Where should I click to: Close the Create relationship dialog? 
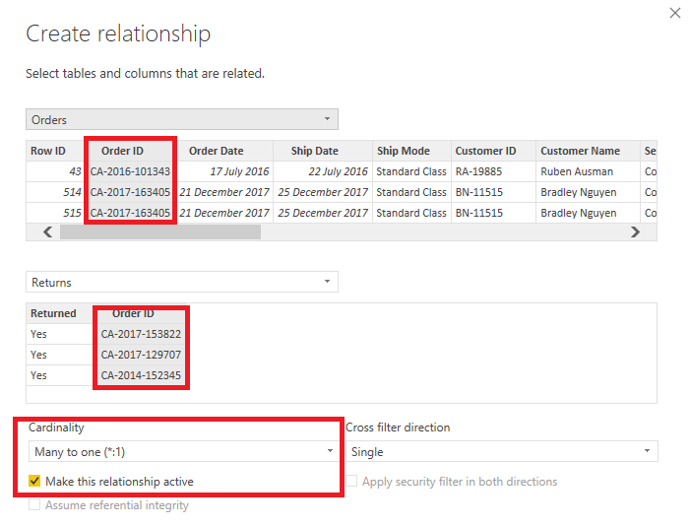[x=674, y=14]
